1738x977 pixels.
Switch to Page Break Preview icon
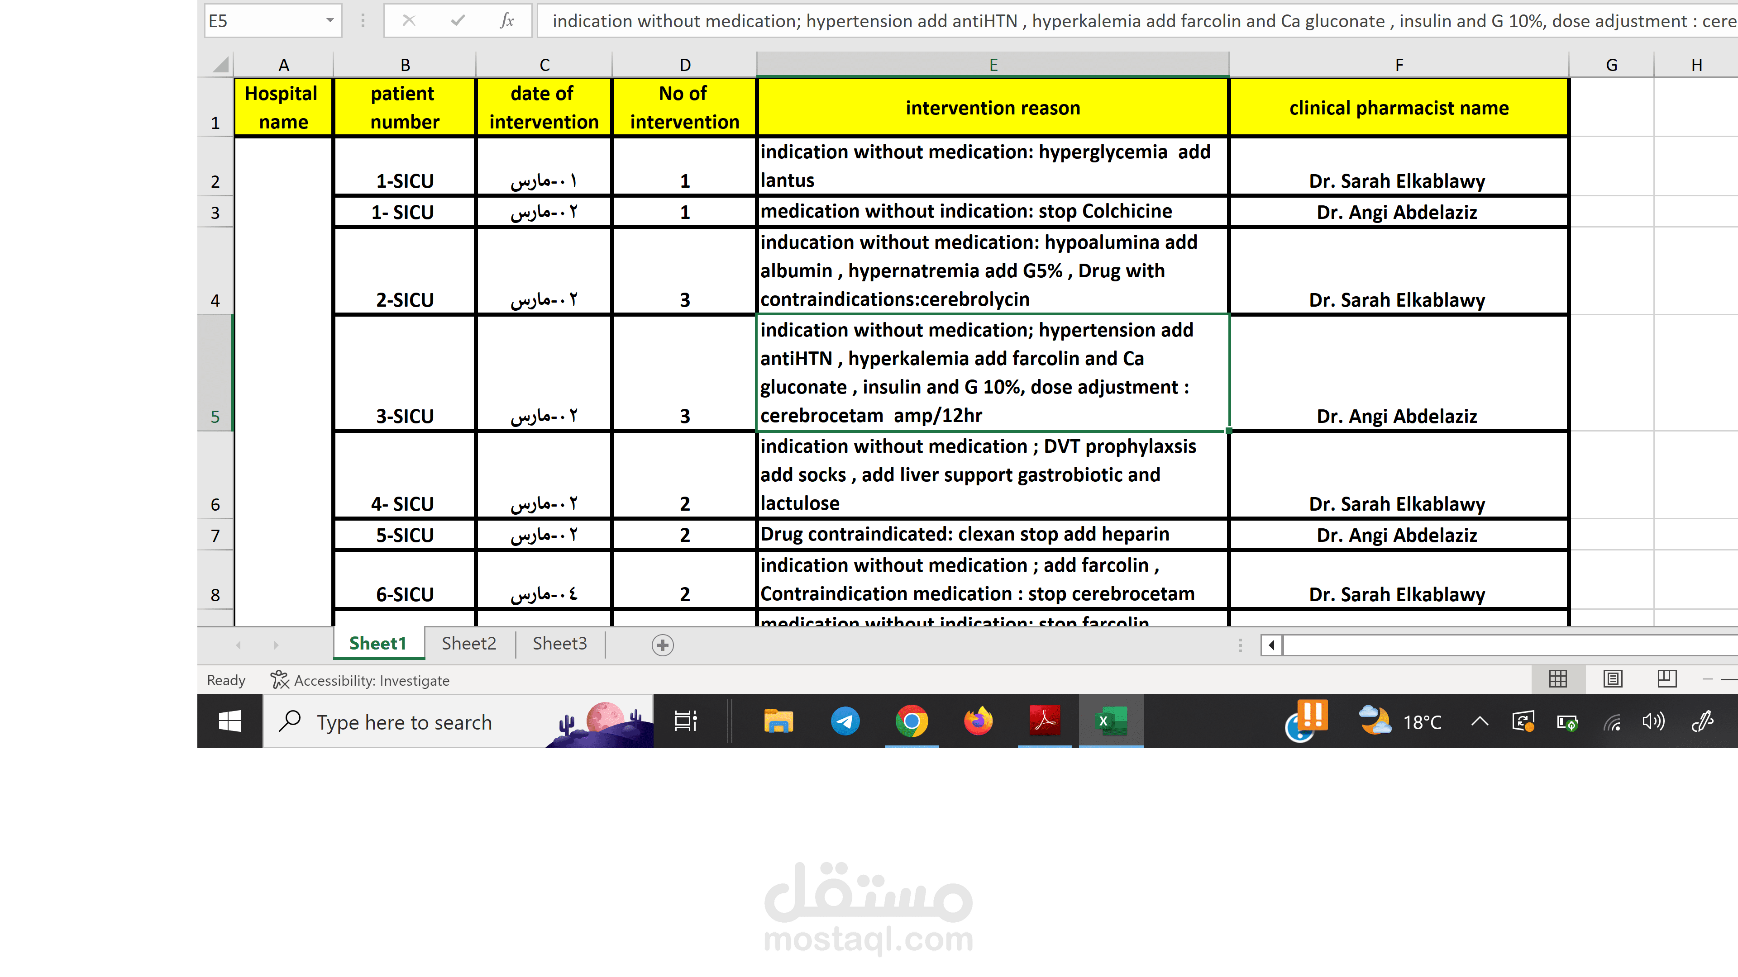point(1667,679)
